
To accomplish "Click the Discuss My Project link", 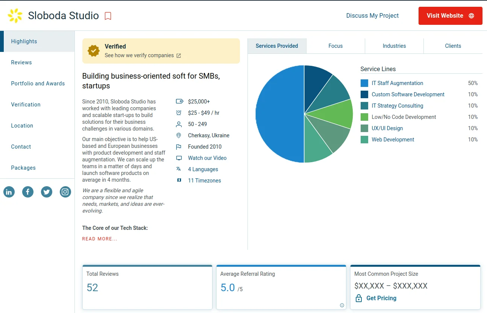I will point(372,16).
